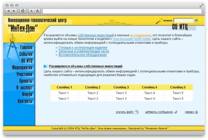Open the Мероприятия menu item

22,67
